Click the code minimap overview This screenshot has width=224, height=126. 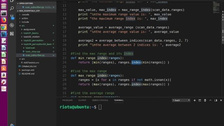(216, 7)
